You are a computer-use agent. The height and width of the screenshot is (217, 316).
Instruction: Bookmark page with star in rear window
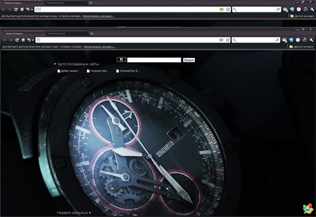coord(228,9)
